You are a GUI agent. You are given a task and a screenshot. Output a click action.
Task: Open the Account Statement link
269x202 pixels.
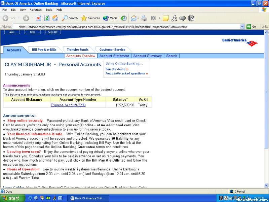[x=114, y=56]
